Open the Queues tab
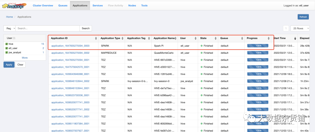Viewport: 315px width, 132px height. click(63, 5)
